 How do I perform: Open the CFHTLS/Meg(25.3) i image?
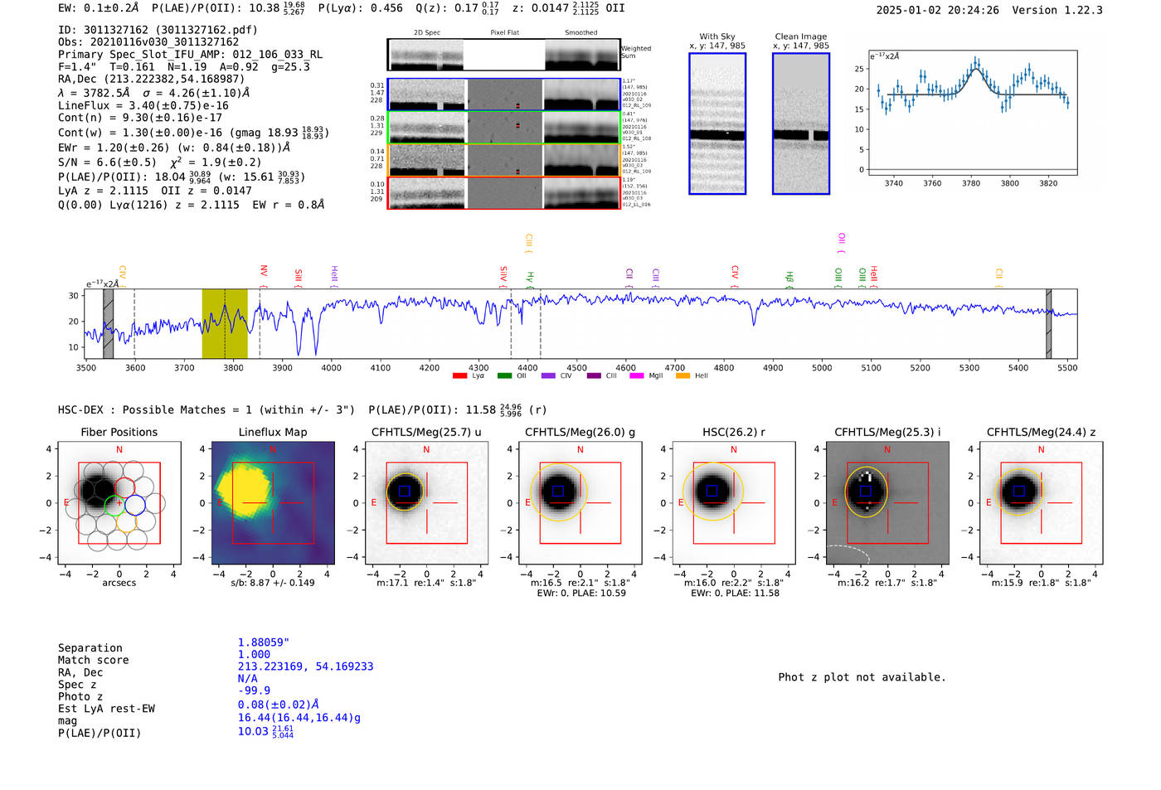pos(887,502)
